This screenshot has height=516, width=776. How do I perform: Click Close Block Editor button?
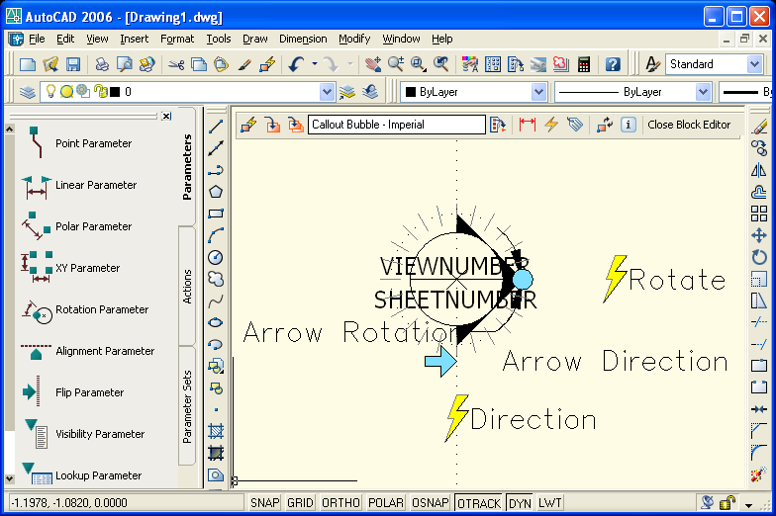pos(689,125)
